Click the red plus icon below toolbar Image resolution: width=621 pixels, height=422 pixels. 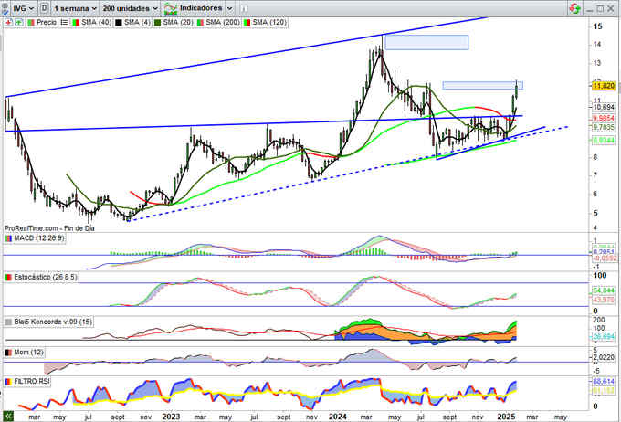(x=7, y=21)
